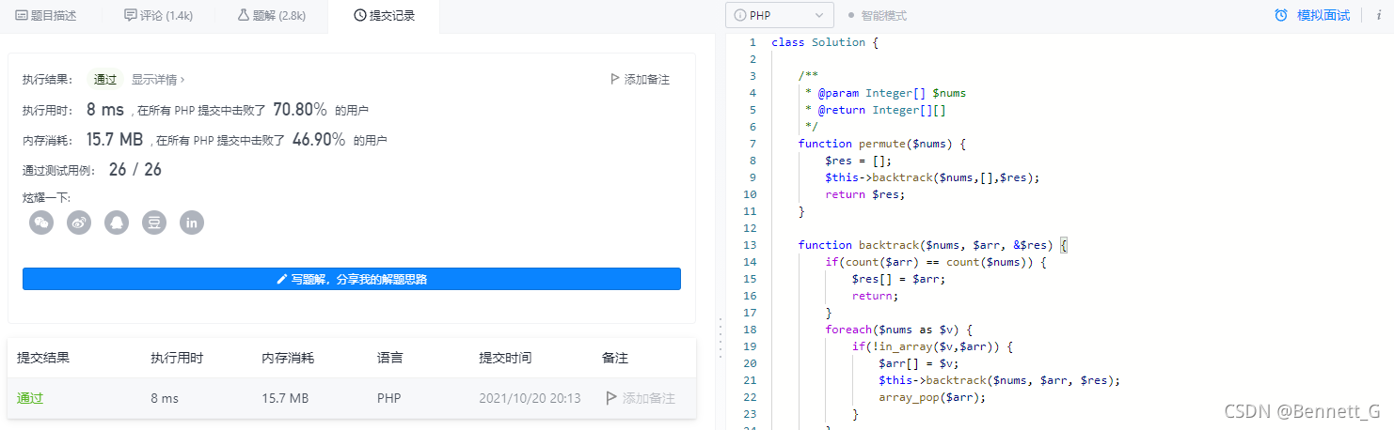Image resolution: width=1394 pixels, height=430 pixels.
Task: Expand 显示详情 result details
Action: point(158,80)
